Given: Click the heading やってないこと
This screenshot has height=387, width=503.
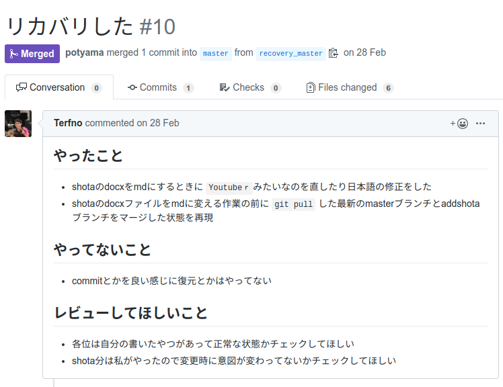Looking at the screenshot, I should coord(102,250).
